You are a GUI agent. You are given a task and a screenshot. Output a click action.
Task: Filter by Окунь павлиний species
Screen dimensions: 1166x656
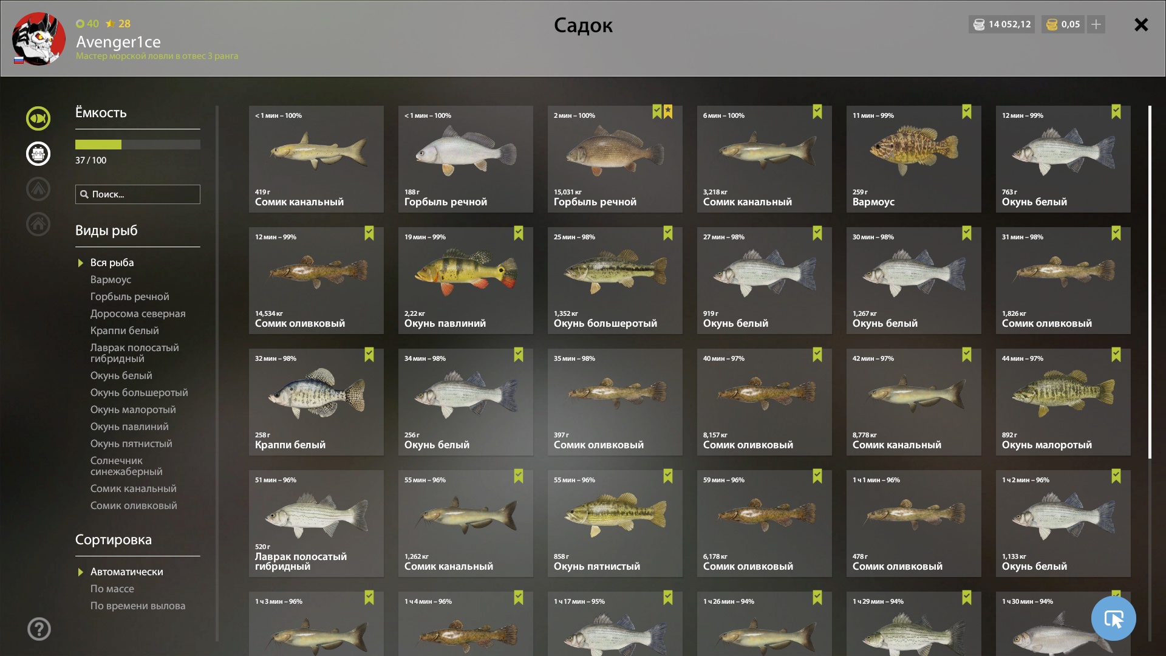pyautogui.click(x=129, y=426)
